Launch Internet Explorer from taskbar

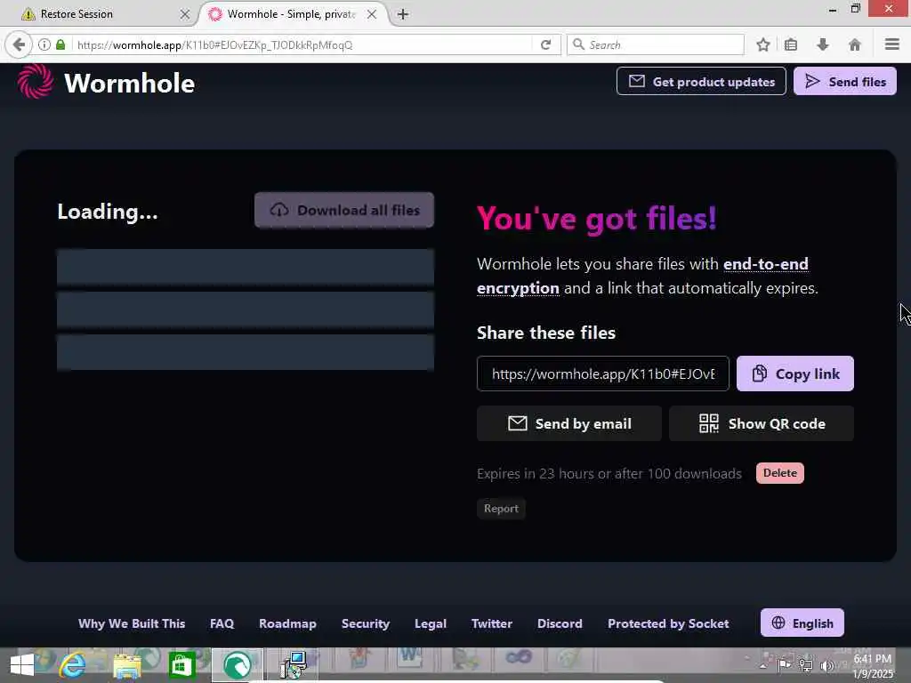pos(73,665)
